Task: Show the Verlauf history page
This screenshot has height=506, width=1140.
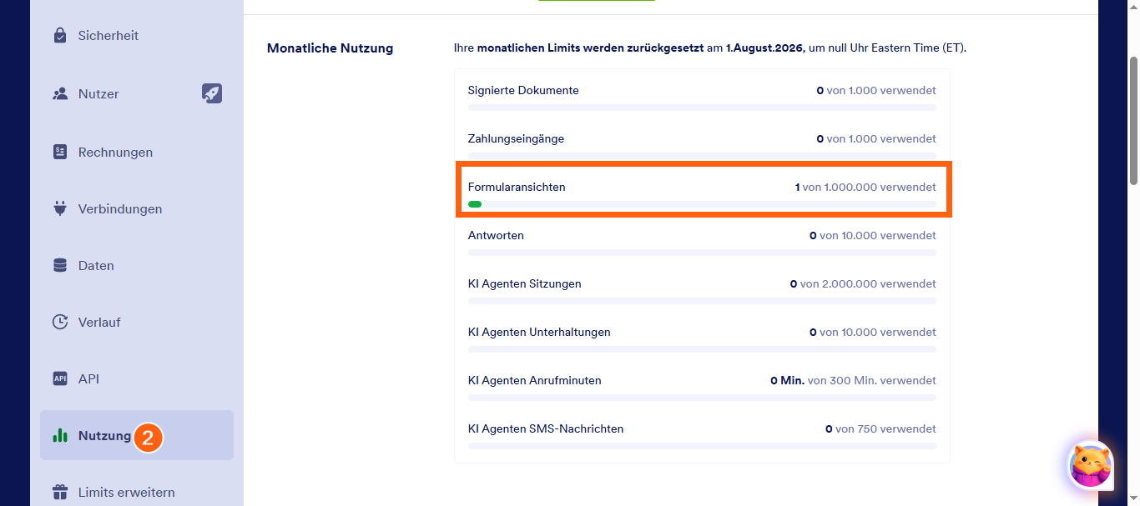Action: coord(137,323)
